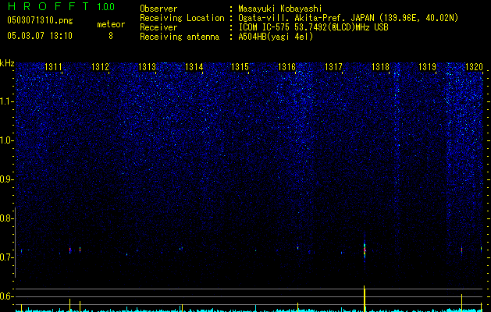Image resolution: width=491 pixels, height=312 pixels.
Task: Click the 0.8 frequency axis label
Action: click(x=6, y=218)
